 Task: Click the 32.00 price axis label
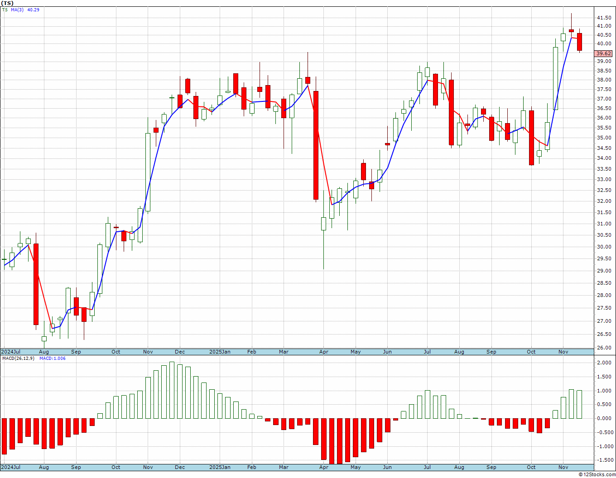tap(604, 201)
